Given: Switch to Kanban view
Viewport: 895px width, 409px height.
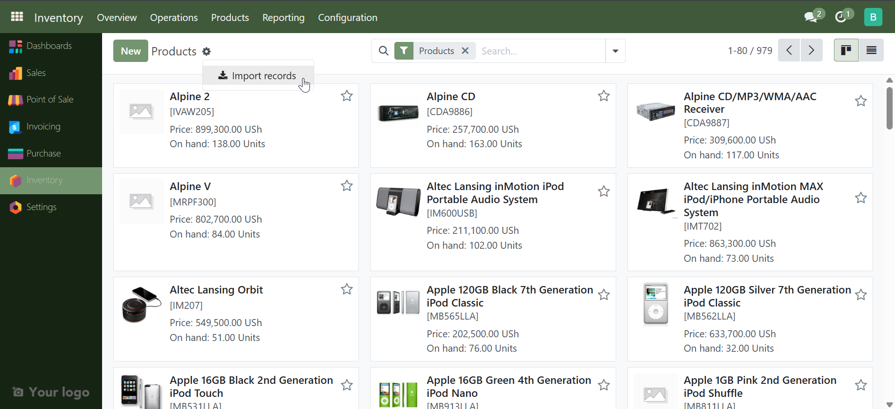Looking at the screenshot, I should [846, 50].
